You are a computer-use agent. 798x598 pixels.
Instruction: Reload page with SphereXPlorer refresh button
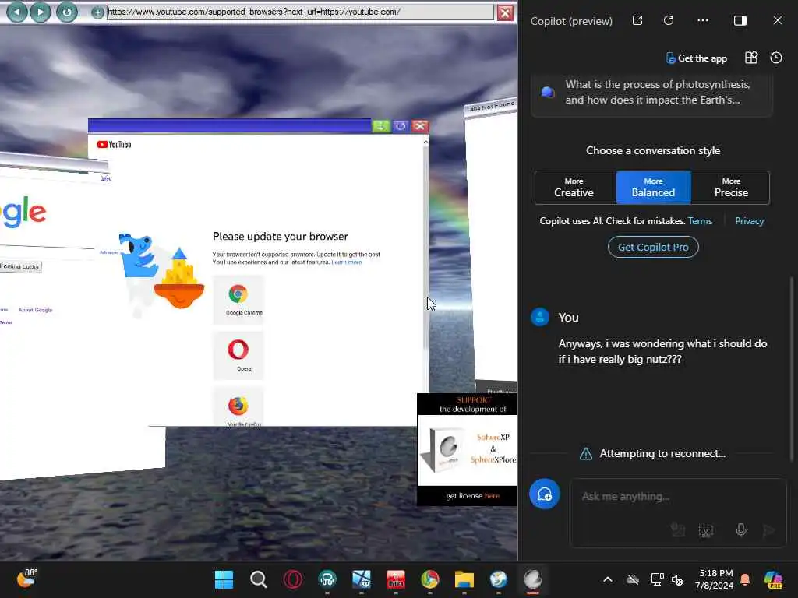point(67,12)
